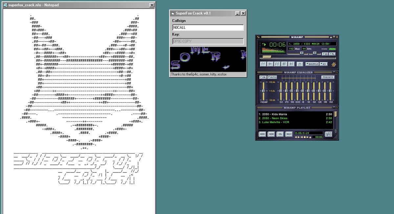Toggle Repeat mode in Winamp main window
This screenshot has height=214, width=394.
(x=323, y=64)
